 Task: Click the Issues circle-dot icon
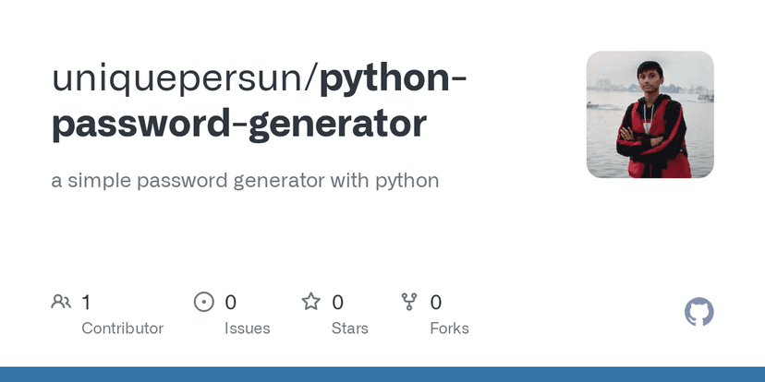[x=203, y=302]
